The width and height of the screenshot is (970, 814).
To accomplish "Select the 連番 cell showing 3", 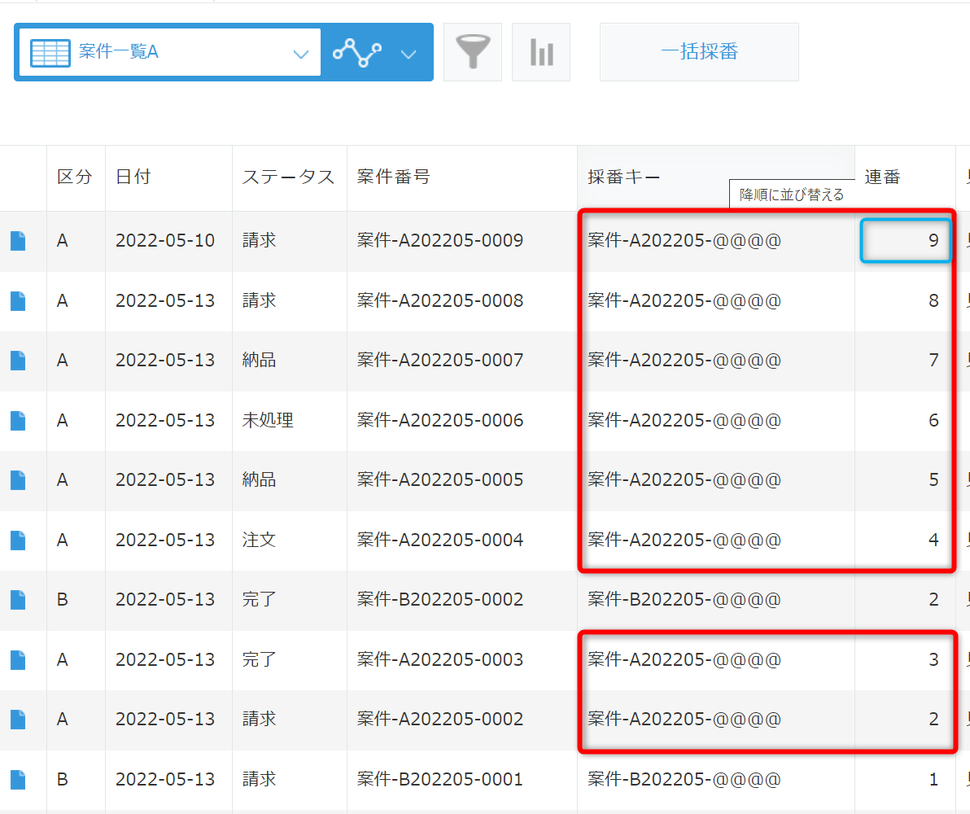I will tap(906, 660).
